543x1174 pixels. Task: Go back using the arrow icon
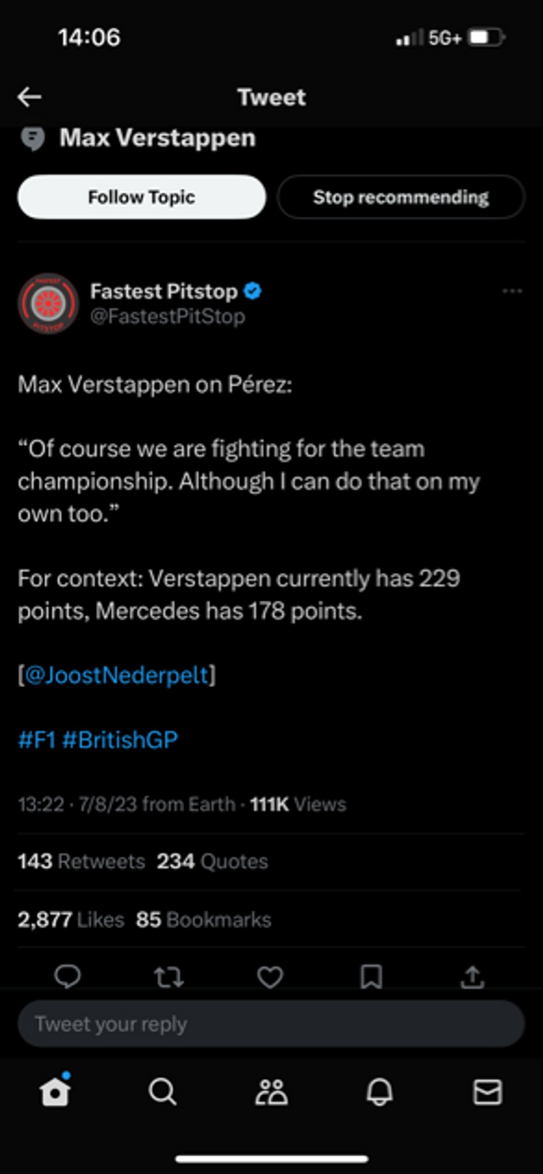[x=29, y=97]
